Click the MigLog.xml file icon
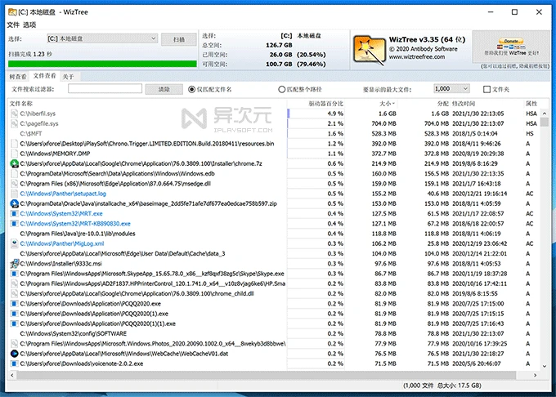 coord(14,243)
